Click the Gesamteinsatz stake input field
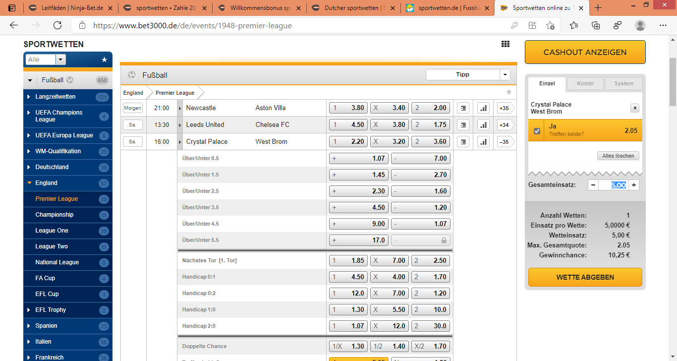Screen dimensions: 677x361 614,185
